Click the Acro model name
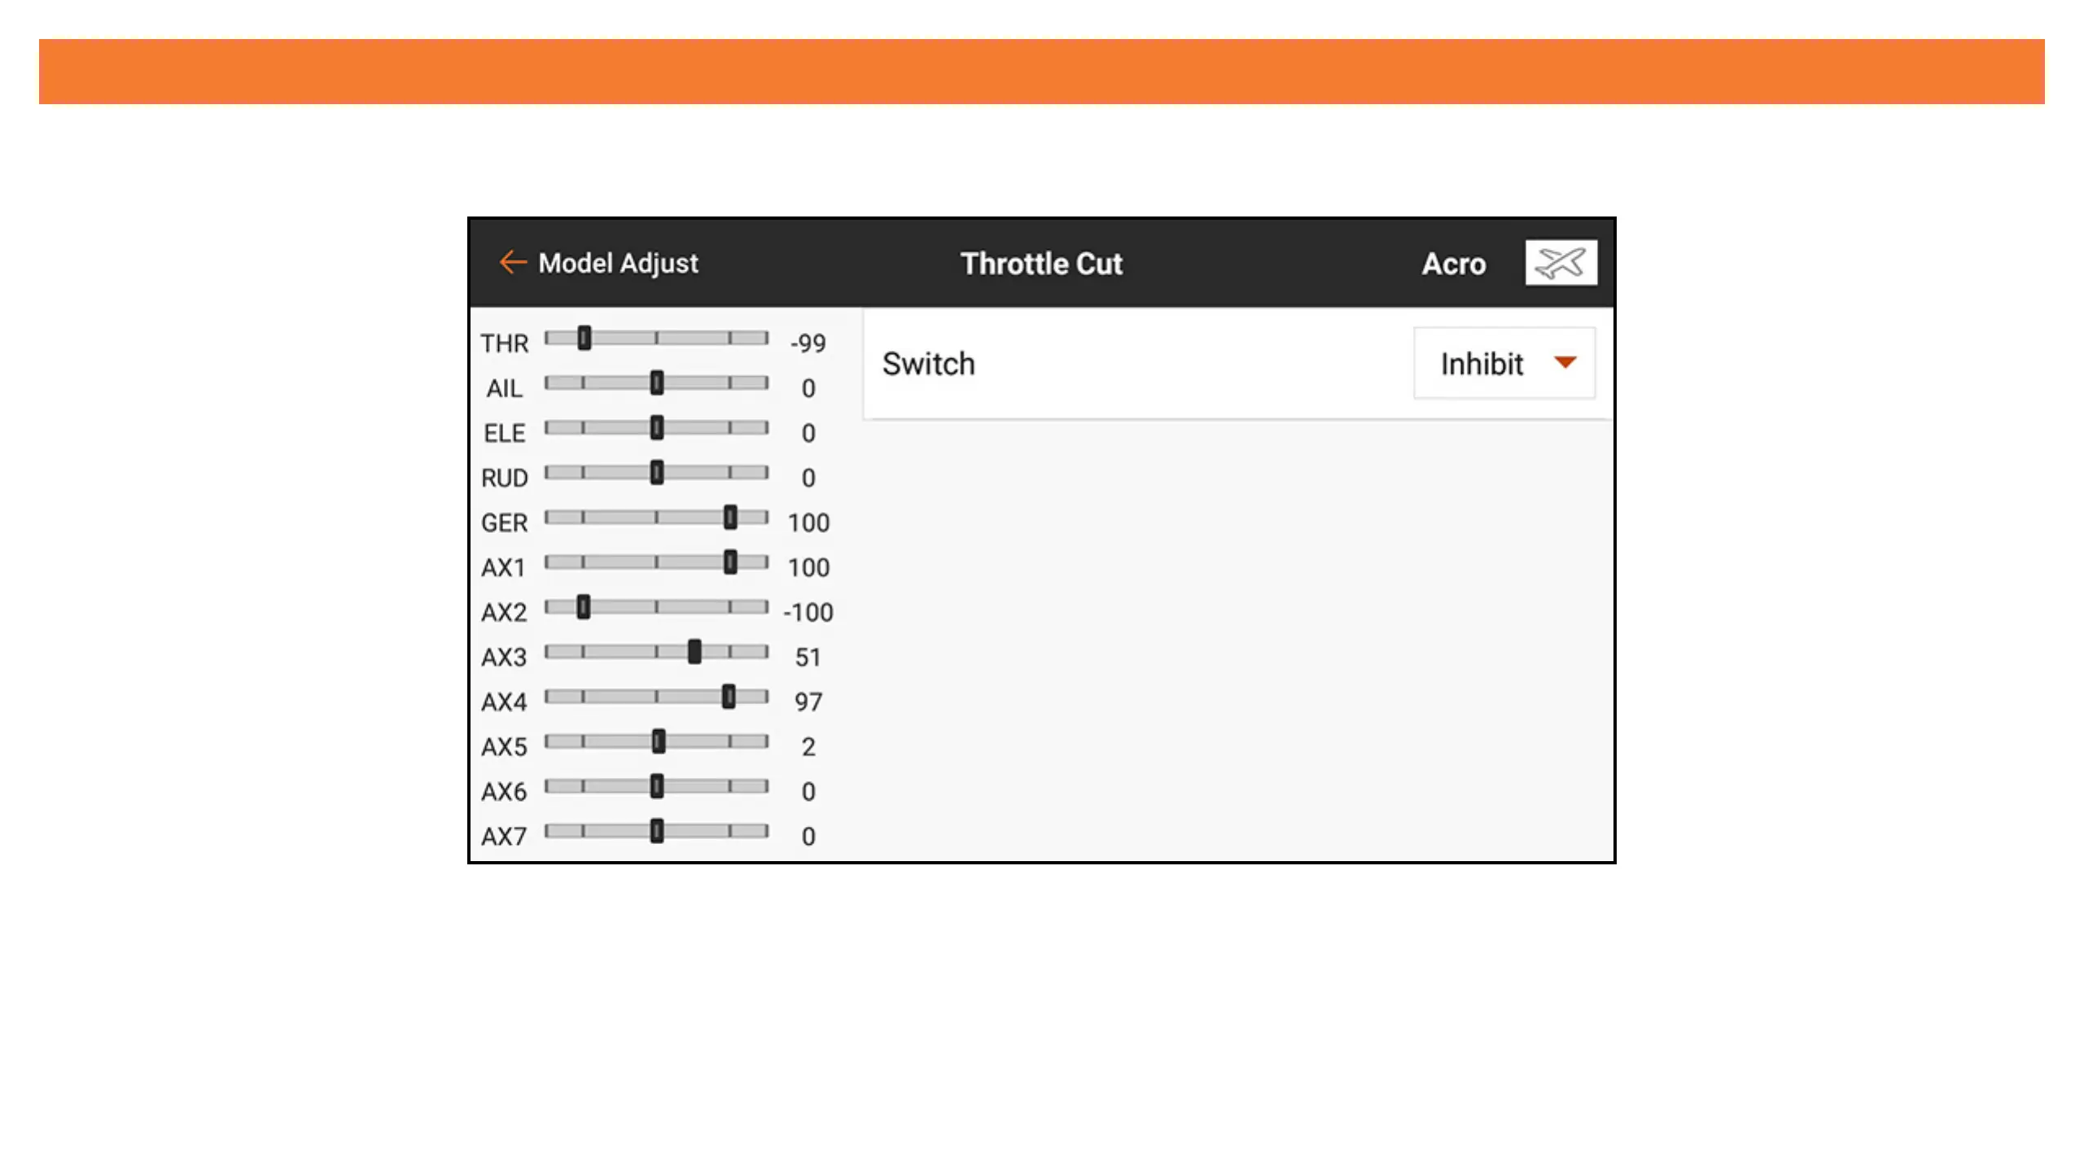 (1453, 264)
